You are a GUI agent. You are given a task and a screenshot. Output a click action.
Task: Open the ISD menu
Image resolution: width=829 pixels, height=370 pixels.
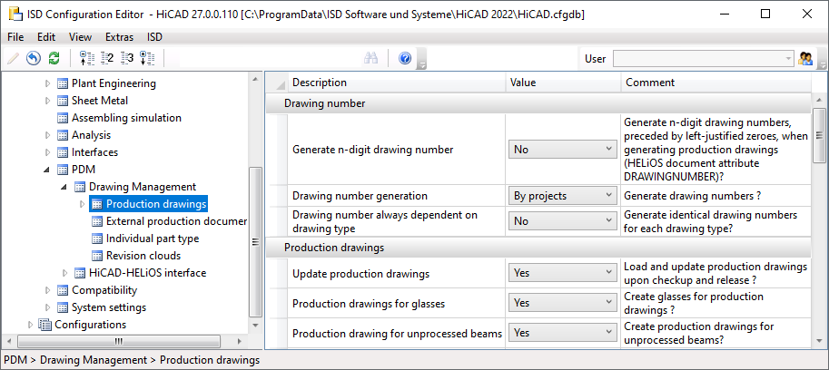(x=155, y=37)
